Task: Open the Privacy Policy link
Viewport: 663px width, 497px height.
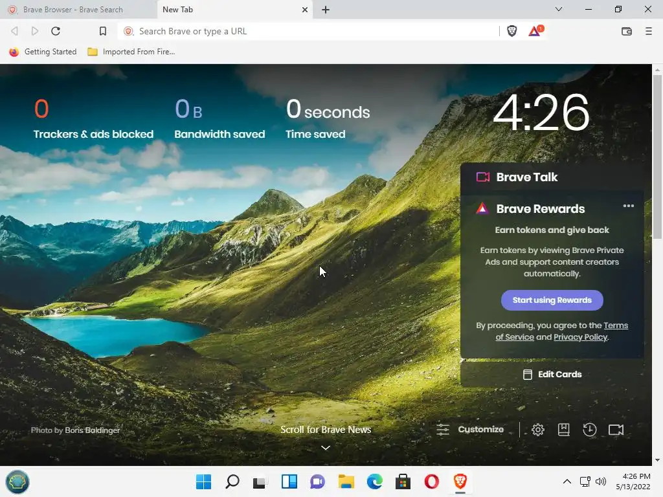Action: point(581,337)
